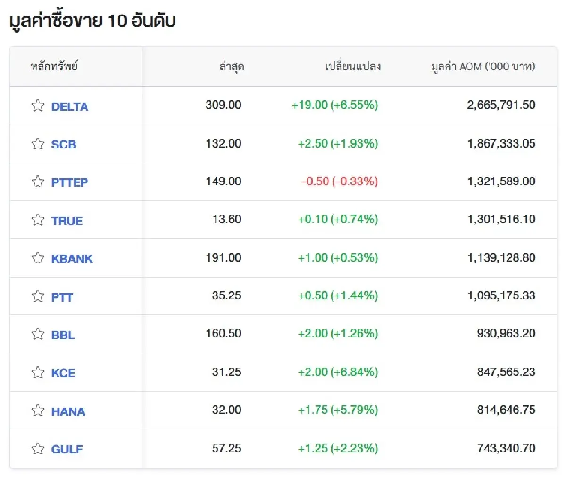
Task: Click the star icon next to BBL
Action: click(x=37, y=334)
